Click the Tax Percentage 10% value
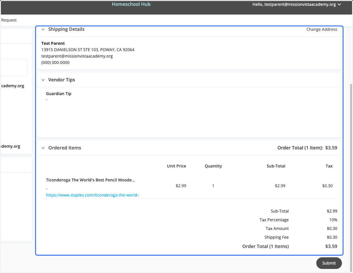 333,220
